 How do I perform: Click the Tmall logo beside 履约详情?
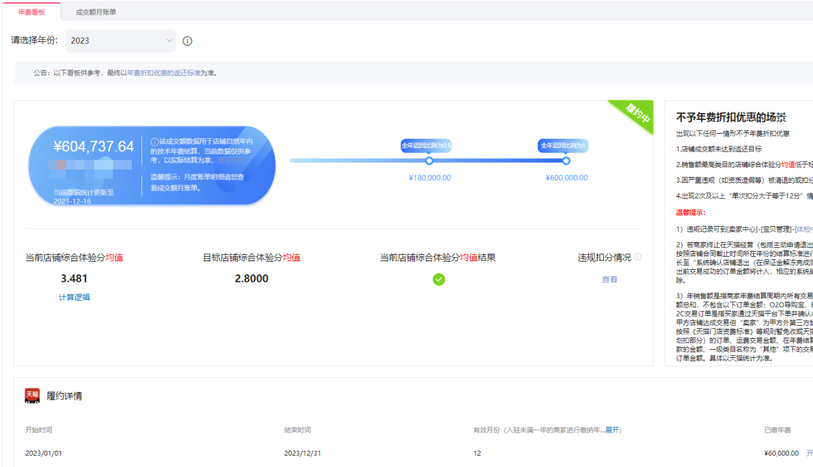32,395
